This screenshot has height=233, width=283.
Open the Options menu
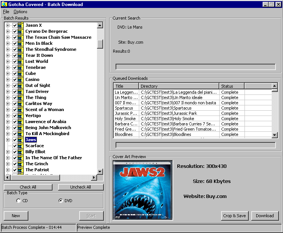(20, 12)
